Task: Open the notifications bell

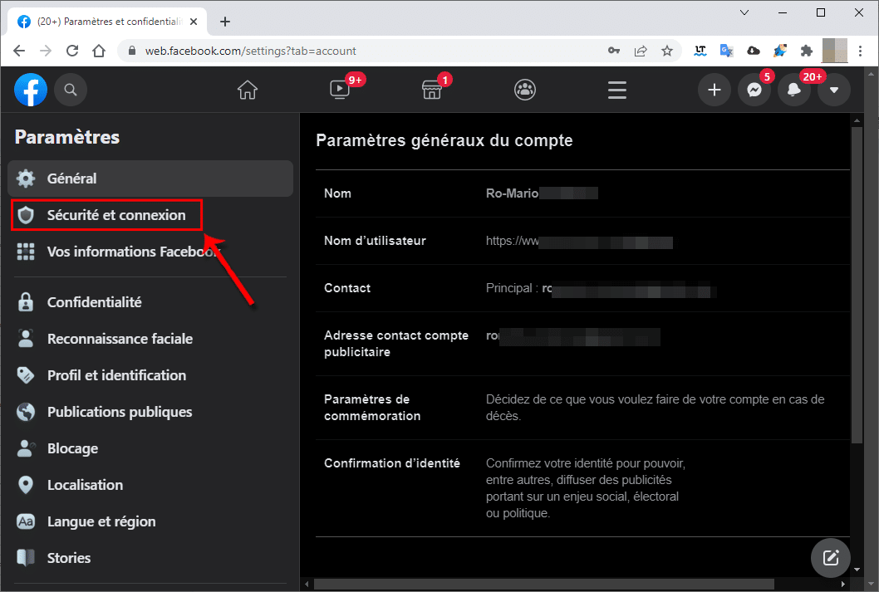Action: [x=793, y=90]
